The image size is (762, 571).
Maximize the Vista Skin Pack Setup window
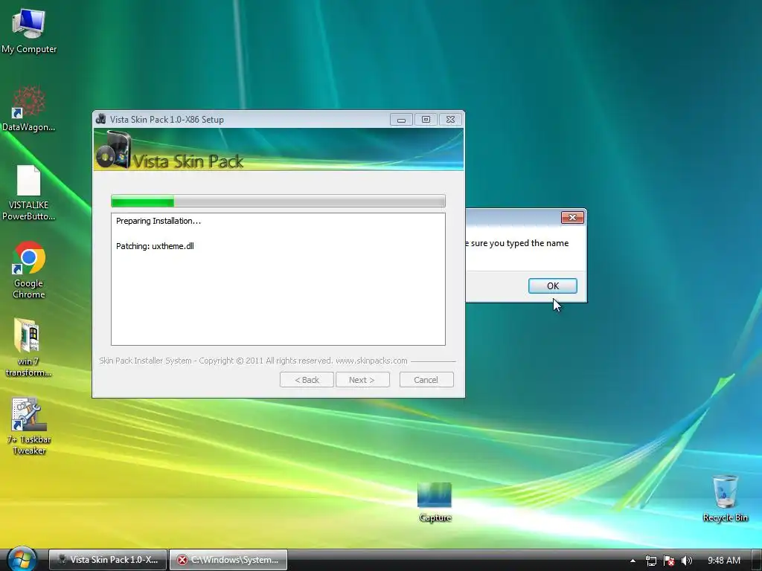coord(426,120)
